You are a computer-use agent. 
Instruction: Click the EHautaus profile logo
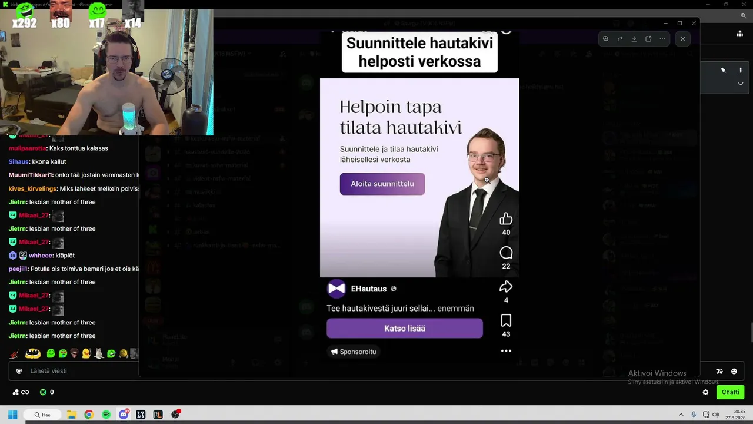336,288
